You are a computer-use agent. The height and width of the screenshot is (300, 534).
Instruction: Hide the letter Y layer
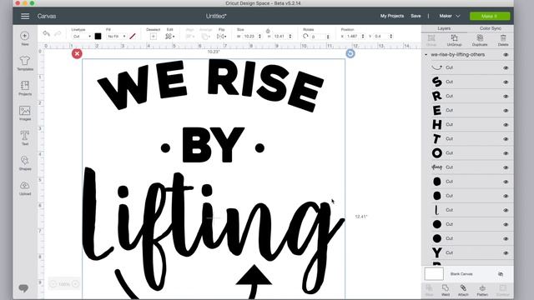pyautogui.click(x=506, y=253)
